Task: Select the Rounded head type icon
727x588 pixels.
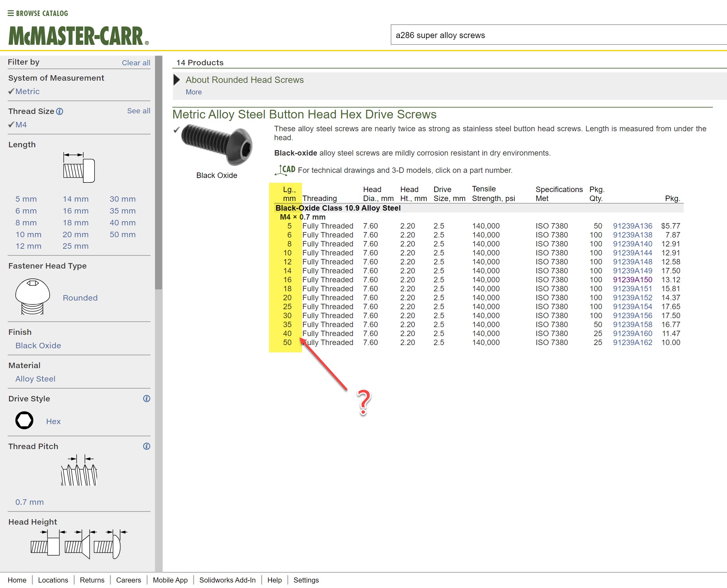Action: tap(33, 297)
